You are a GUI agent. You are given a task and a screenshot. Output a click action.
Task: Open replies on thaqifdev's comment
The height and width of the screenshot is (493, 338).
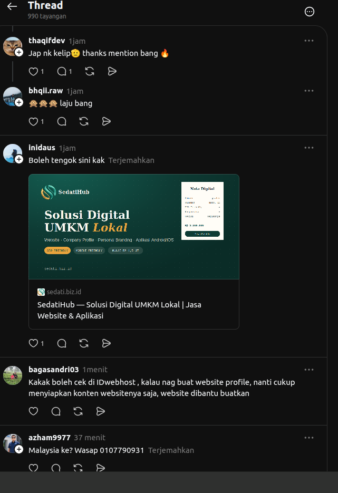(62, 71)
